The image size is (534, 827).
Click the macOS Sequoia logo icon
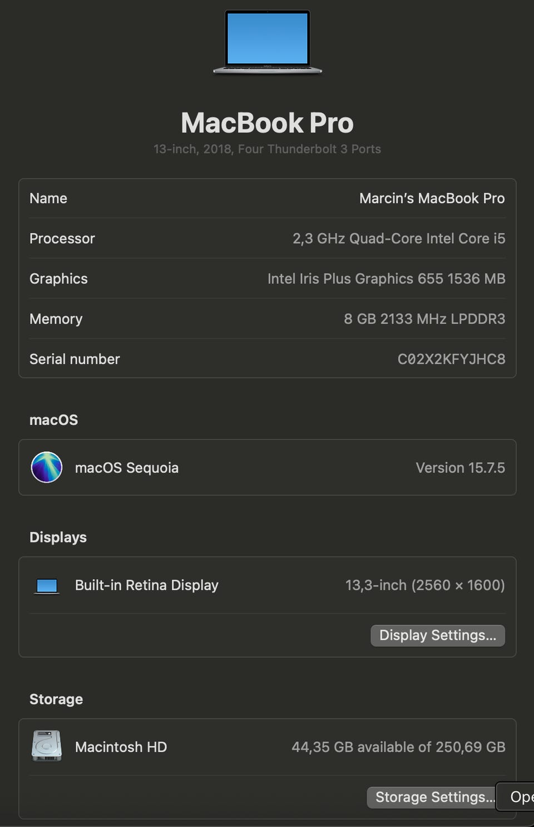pyautogui.click(x=47, y=467)
